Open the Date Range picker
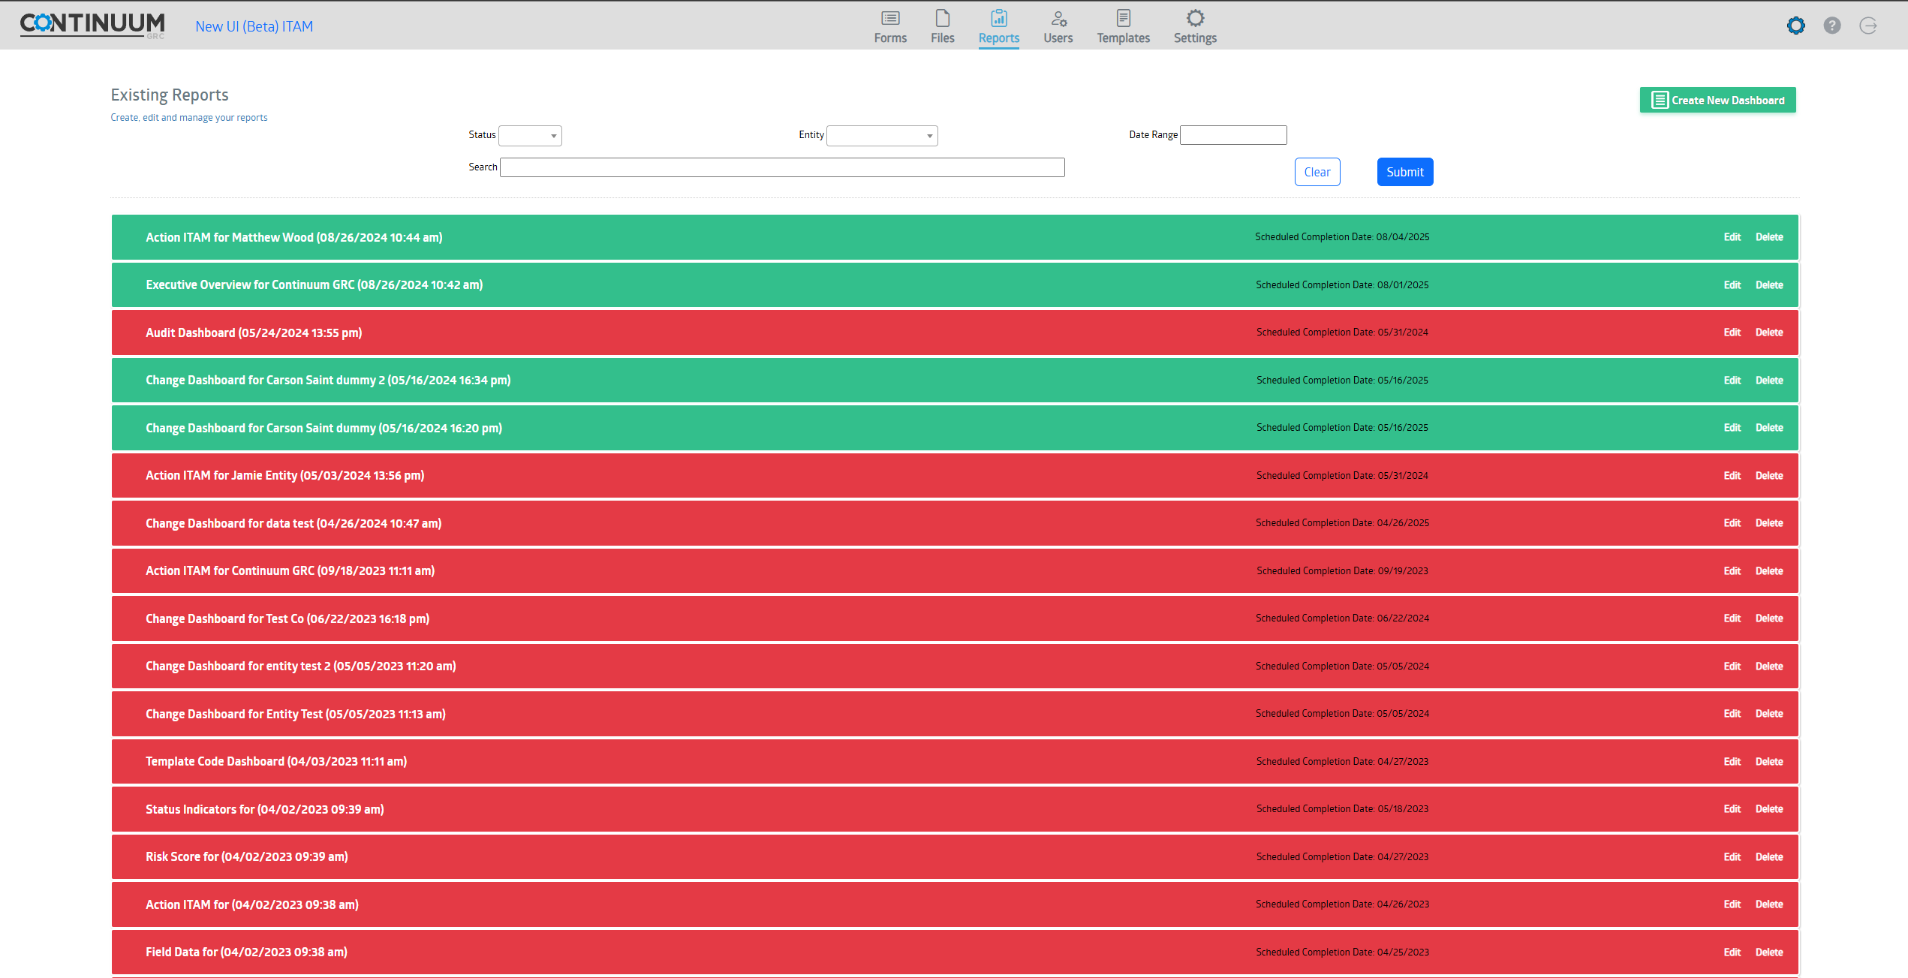The image size is (1908, 978). [1232, 135]
